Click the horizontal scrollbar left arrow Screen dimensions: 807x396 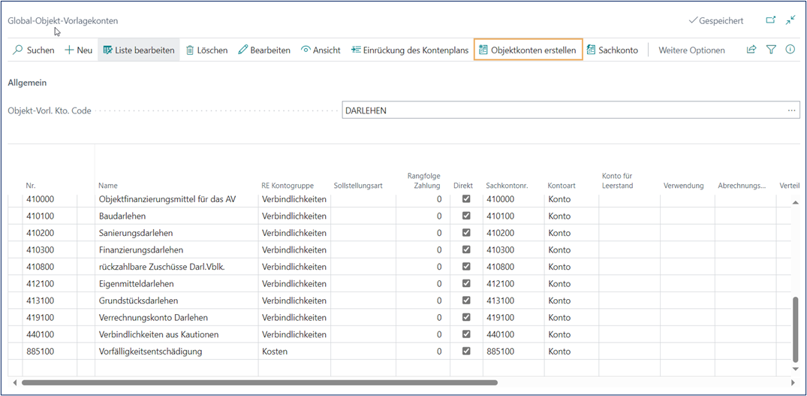14,382
